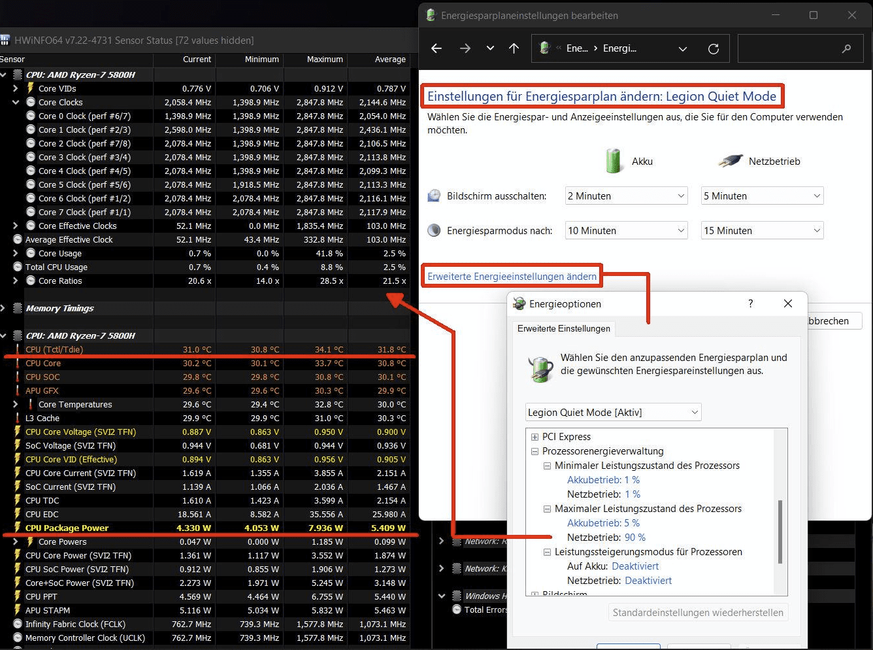Click the CPU Package Power lightning icon

tap(18, 528)
